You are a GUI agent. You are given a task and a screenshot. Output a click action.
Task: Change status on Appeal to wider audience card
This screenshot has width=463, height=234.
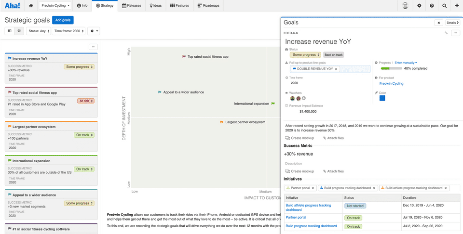coord(79,203)
